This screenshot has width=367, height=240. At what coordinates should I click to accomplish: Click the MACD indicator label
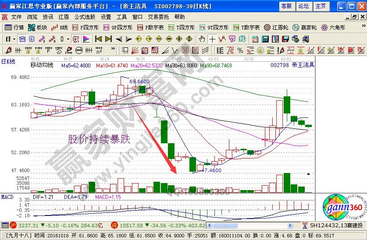tap(7, 197)
